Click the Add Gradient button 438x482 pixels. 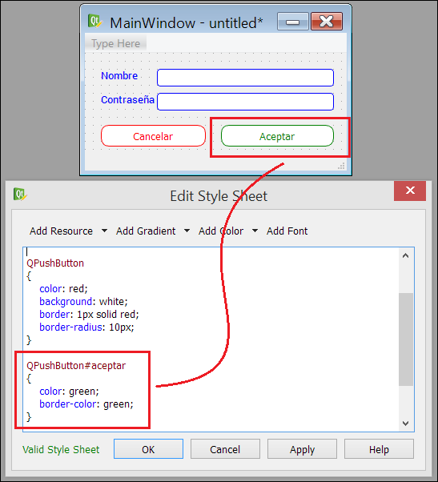point(146,231)
